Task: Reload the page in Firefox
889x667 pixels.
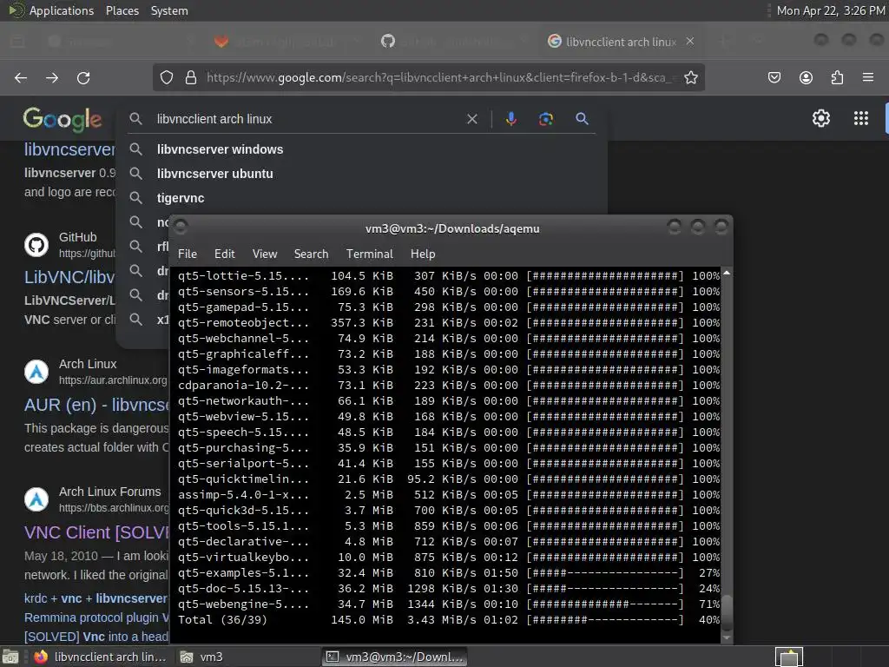Action: (83, 77)
